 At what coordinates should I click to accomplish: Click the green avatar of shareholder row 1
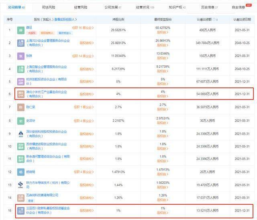pos(21,30)
